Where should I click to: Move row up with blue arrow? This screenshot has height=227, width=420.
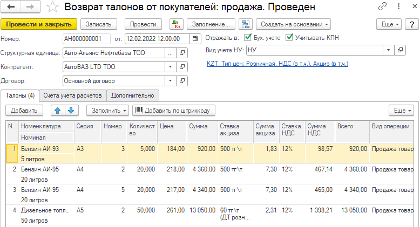pyautogui.click(x=57, y=110)
